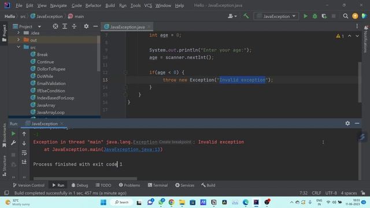Click the Run console horizontal scrollbar
This screenshot has height=208, width=370.
click(x=85, y=179)
